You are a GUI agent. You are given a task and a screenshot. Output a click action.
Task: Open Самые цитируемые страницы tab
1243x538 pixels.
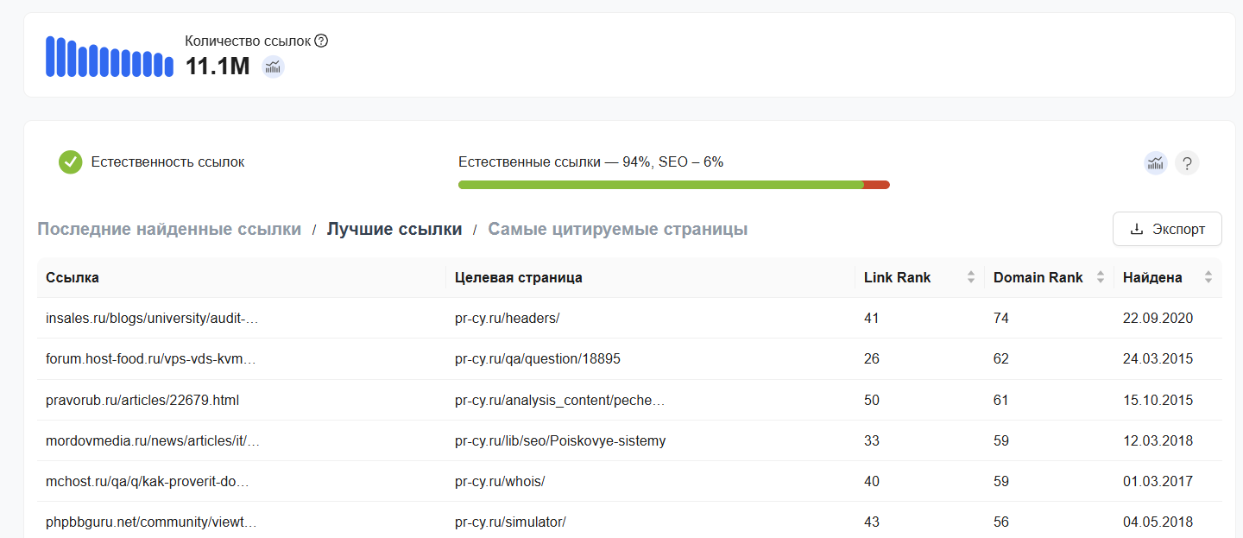617,229
